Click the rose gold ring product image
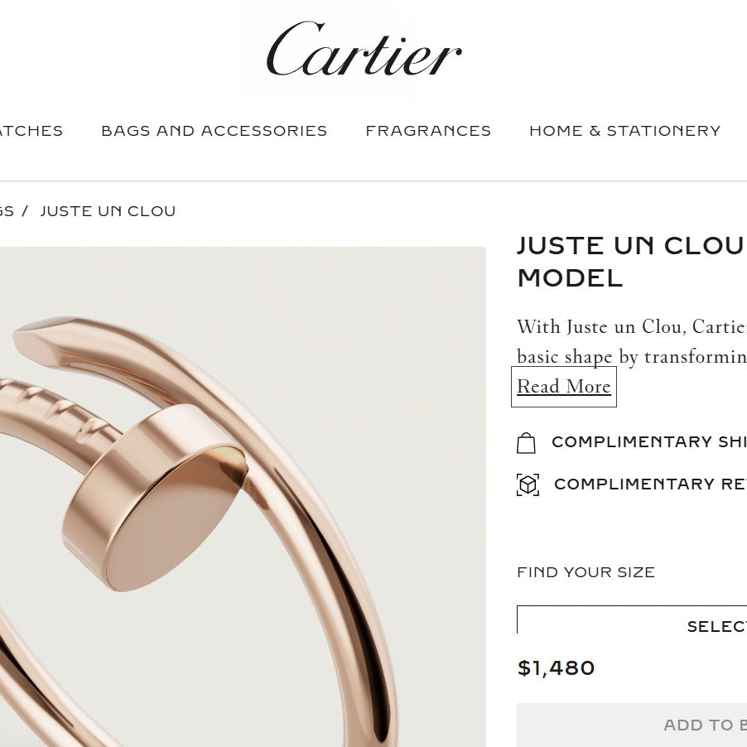This screenshot has width=747, height=747. [243, 496]
